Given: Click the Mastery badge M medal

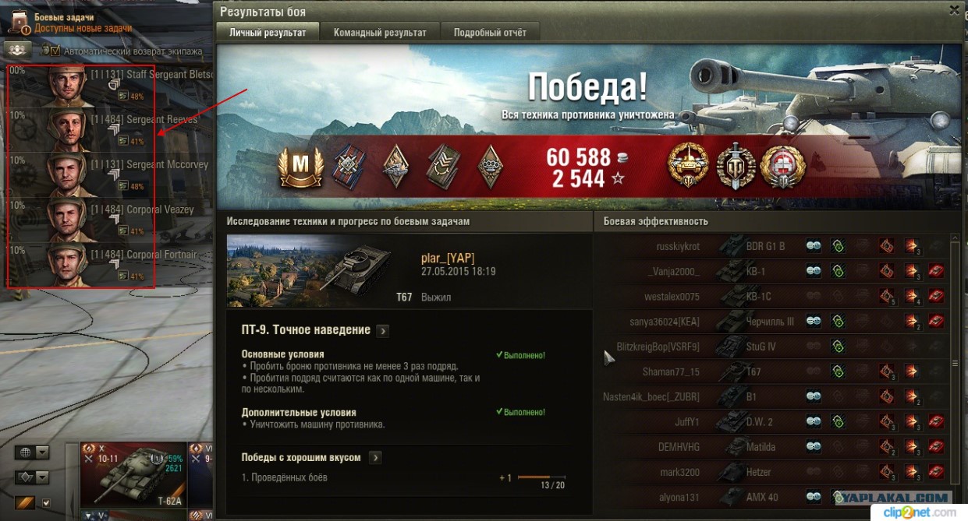Looking at the screenshot, I should pyautogui.click(x=300, y=167).
